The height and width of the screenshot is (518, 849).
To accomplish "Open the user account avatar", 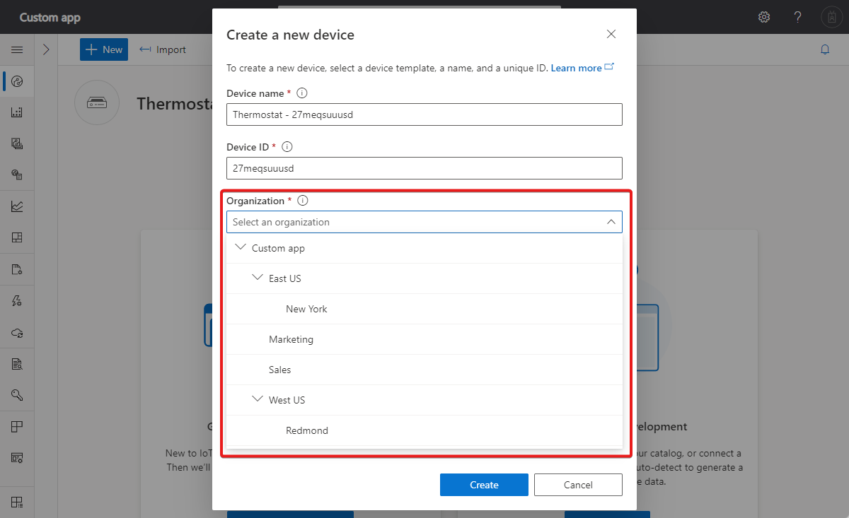I will point(831,17).
